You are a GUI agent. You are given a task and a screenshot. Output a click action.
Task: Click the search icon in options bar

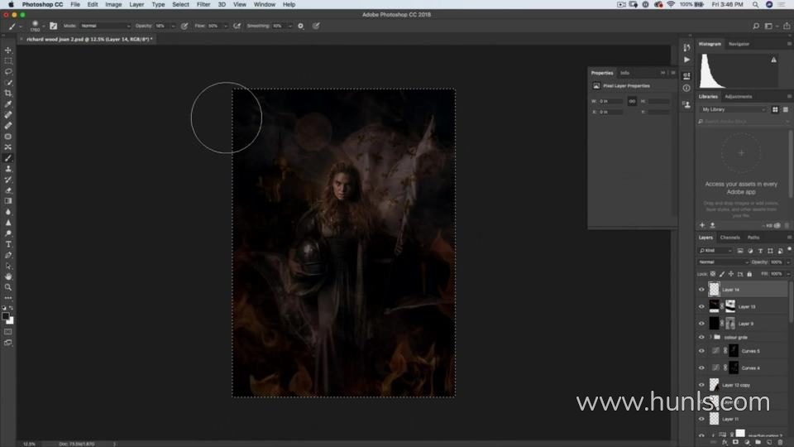coord(755,26)
